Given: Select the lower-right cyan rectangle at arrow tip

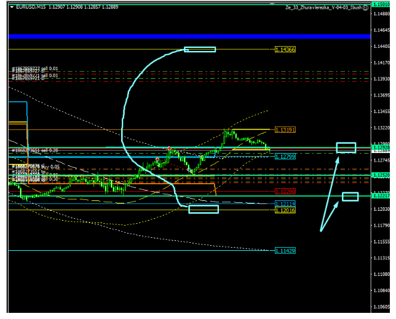Looking at the screenshot, I should [x=350, y=197].
